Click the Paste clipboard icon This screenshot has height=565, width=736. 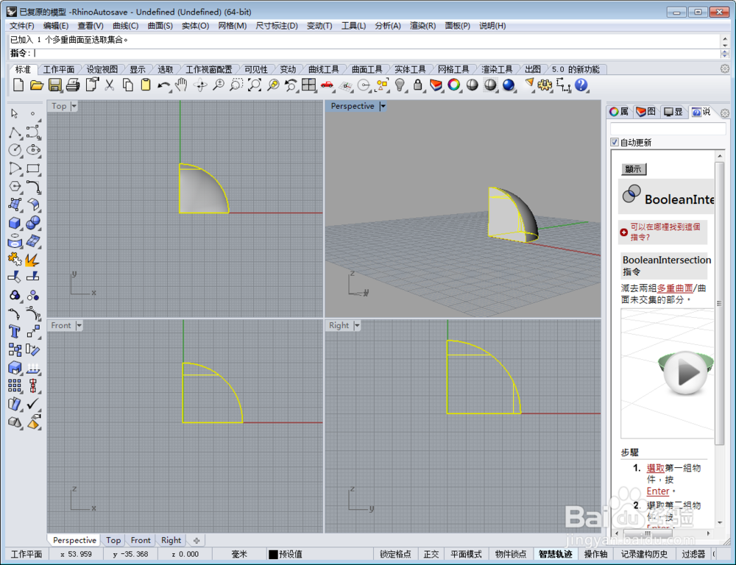tap(146, 85)
